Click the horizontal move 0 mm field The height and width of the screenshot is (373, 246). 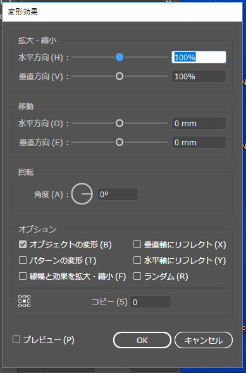[x=199, y=123]
